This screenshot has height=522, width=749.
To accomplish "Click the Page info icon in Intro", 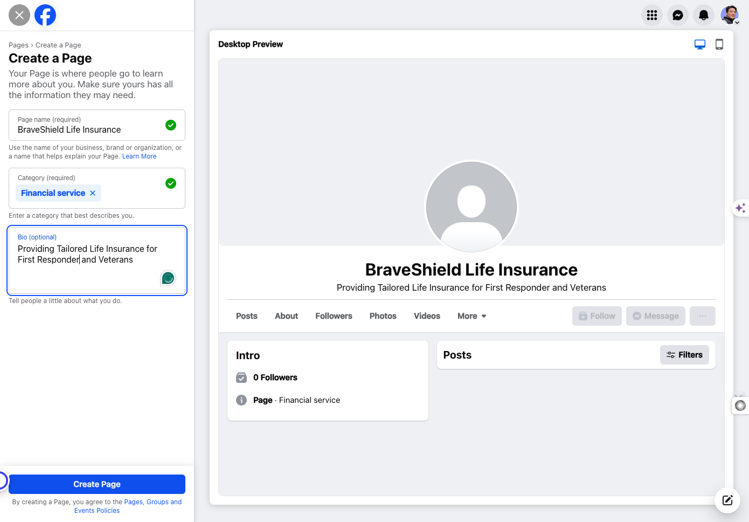I will (x=241, y=400).
